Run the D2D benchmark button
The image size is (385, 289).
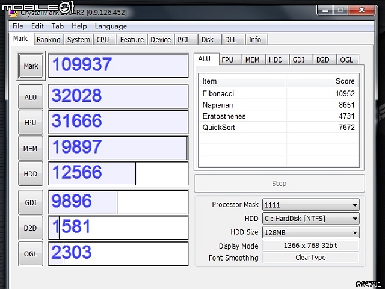pos(31,228)
